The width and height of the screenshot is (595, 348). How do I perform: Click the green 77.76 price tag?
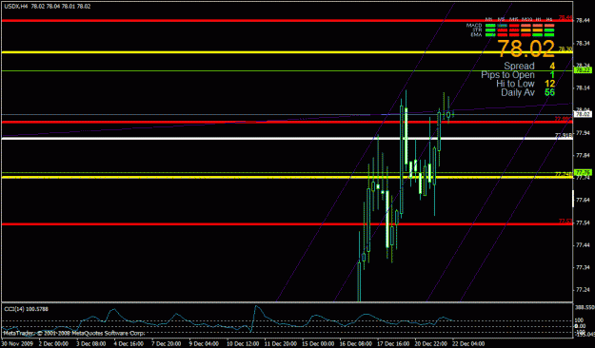tap(583, 172)
